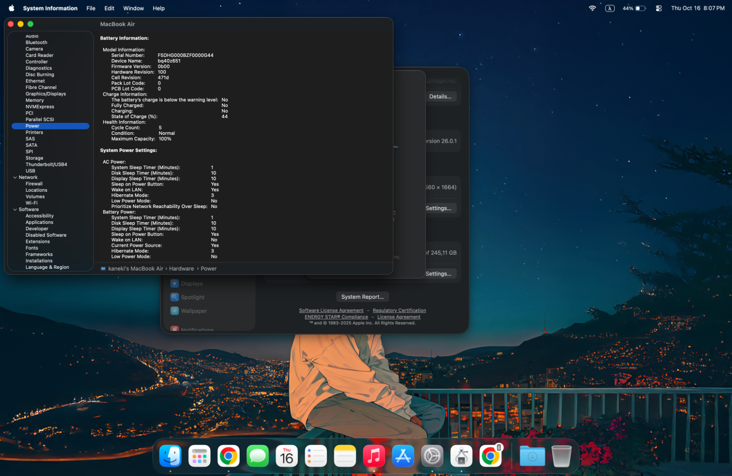Image resolution: width=732 pixels, height=476 pixels.
Task: Launch Music app in dock
Action: click(374, 456)
